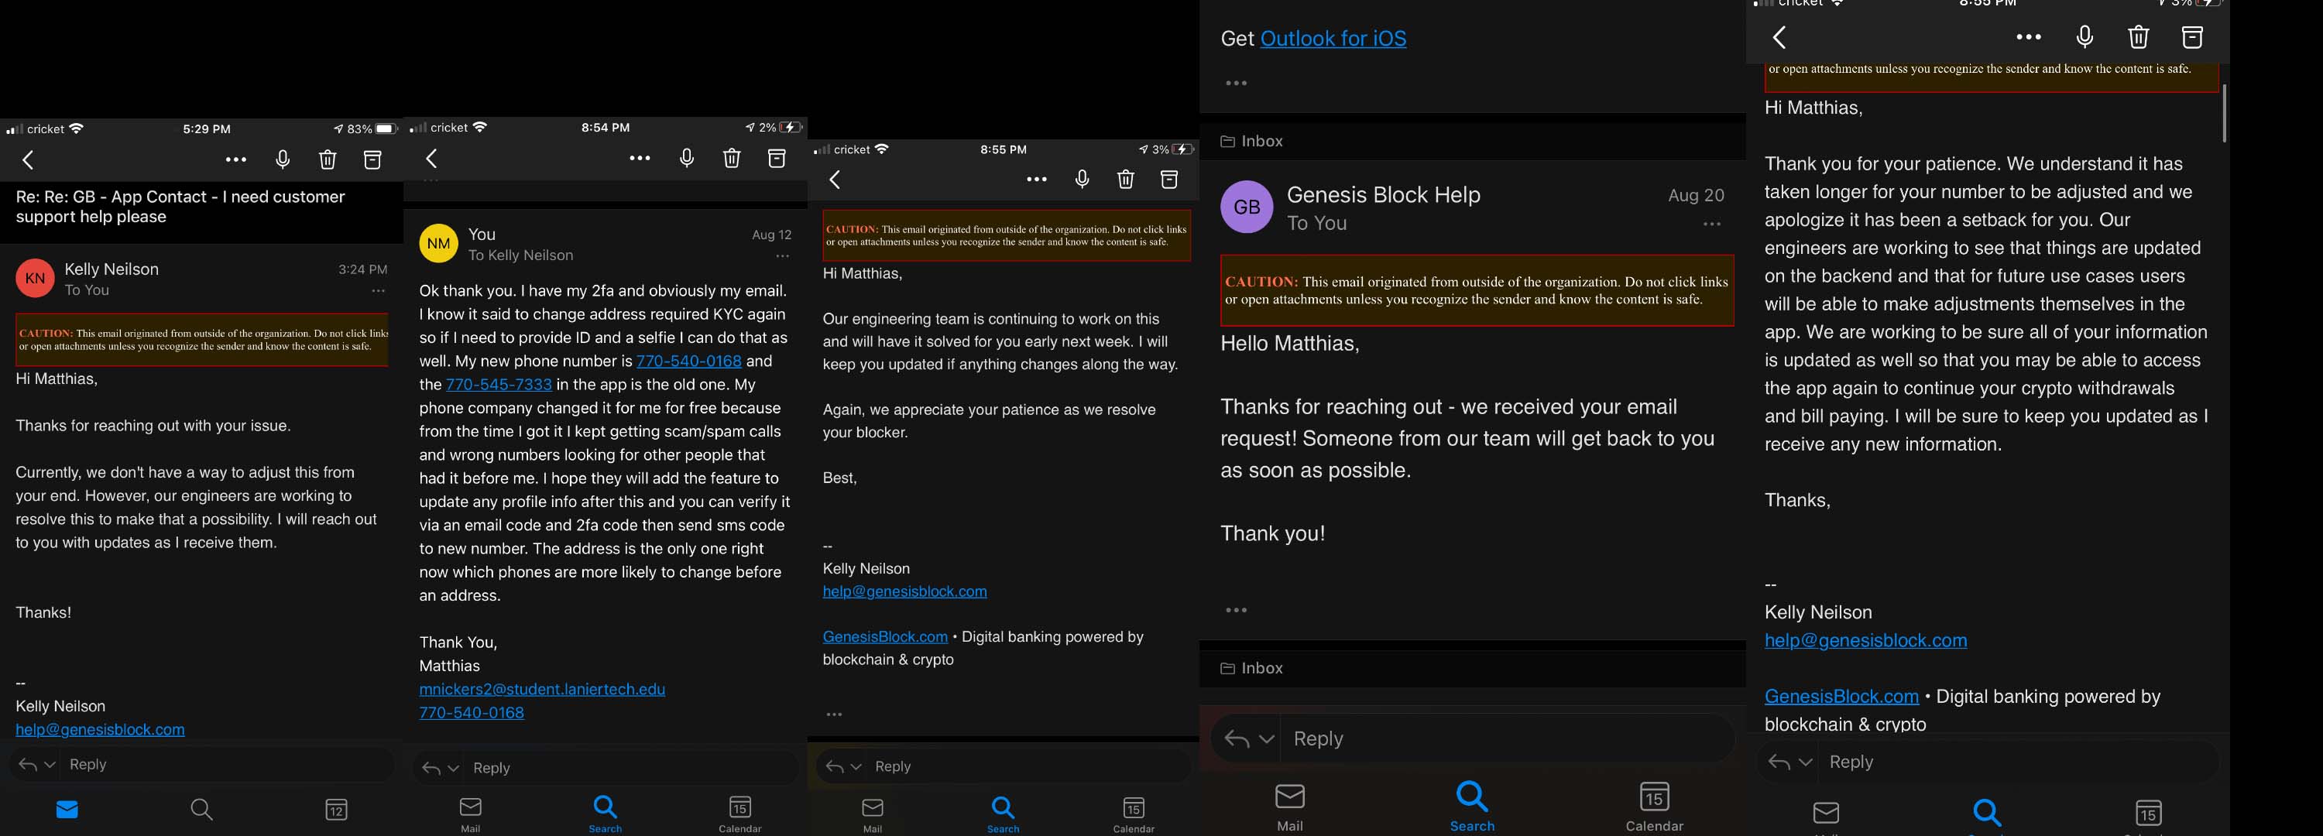Image resolution: width=2323 pixels, height=836 pixels.
Task: Open Outlook for iOS link
Action: pos(1333,39)
